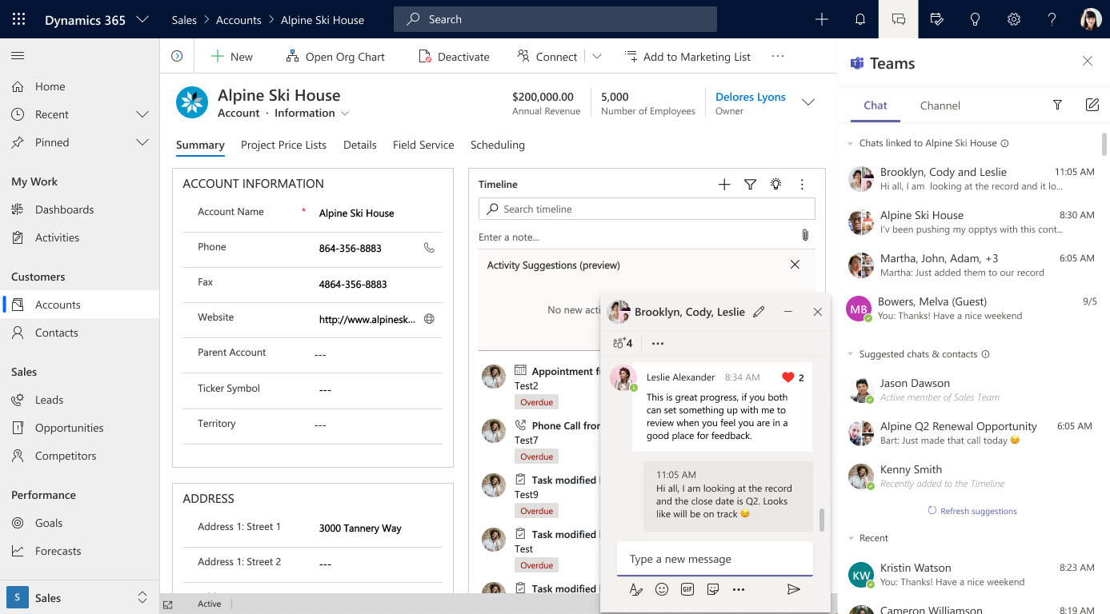Collapse the Recent chats section

[850, 538]
